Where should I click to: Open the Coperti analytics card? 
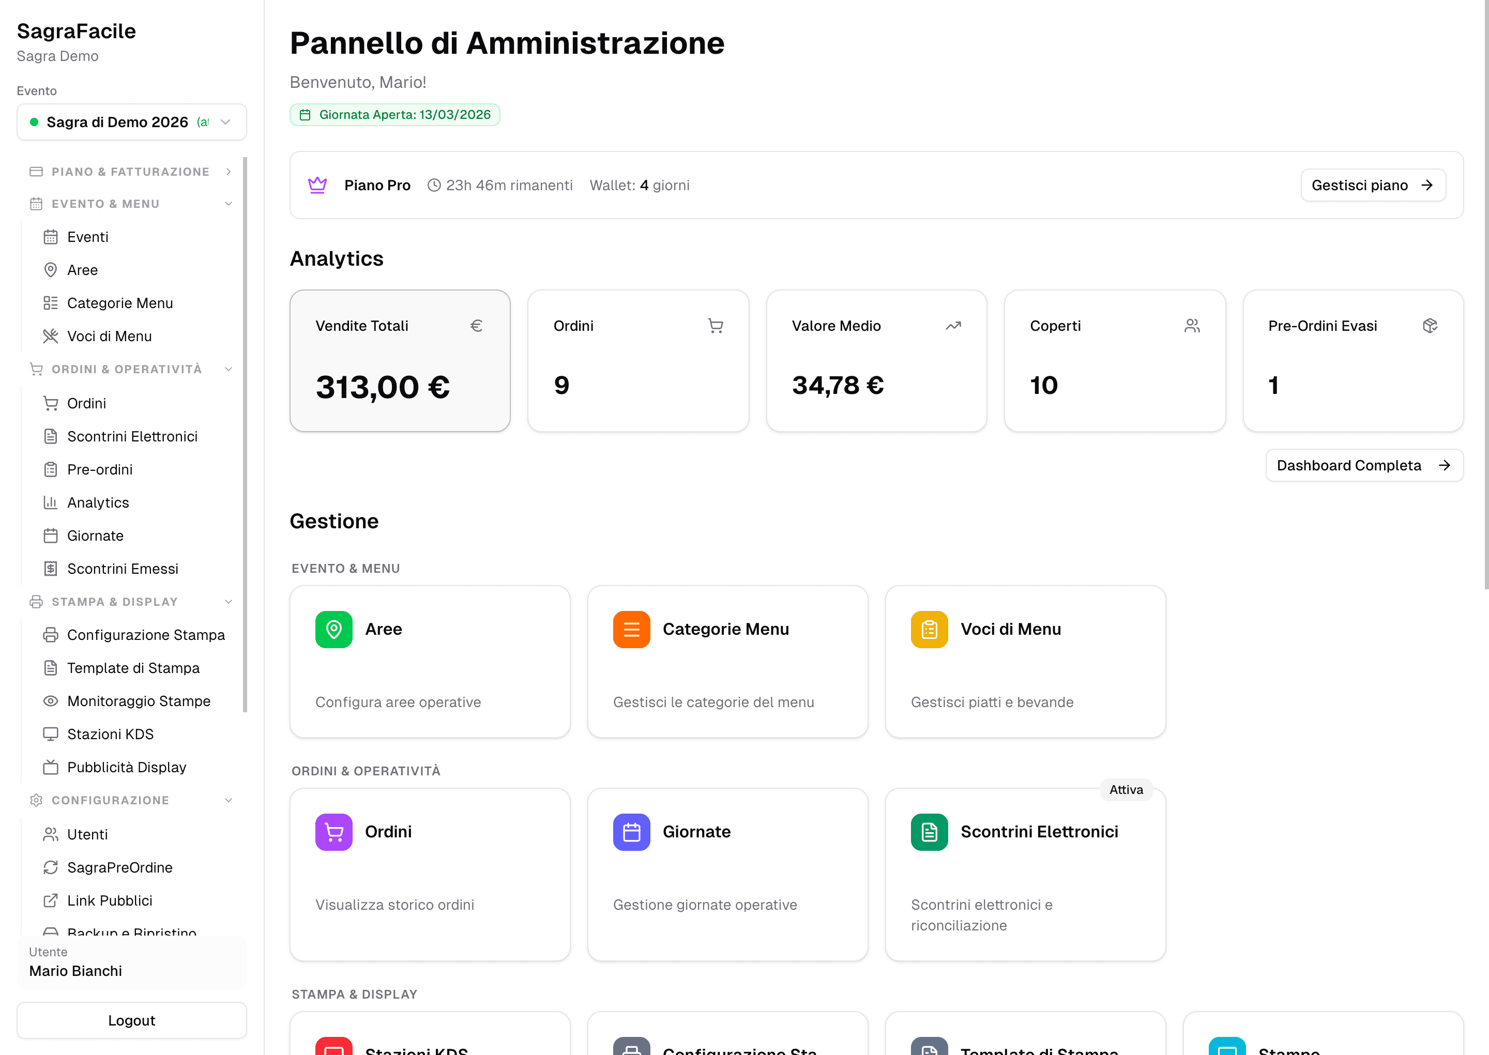coord(1115,361)
